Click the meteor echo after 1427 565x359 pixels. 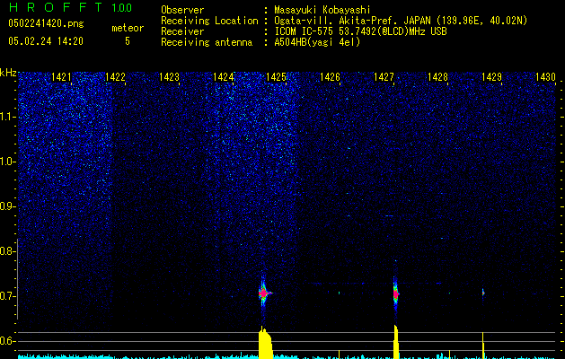(396, 294)
